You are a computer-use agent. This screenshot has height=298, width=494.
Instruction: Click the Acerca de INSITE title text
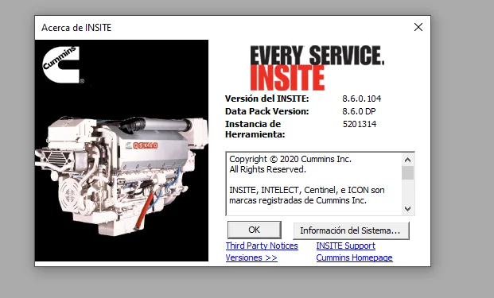76,28
